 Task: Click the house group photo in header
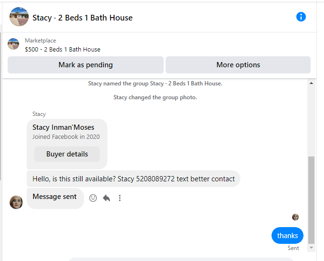(19, 17)
